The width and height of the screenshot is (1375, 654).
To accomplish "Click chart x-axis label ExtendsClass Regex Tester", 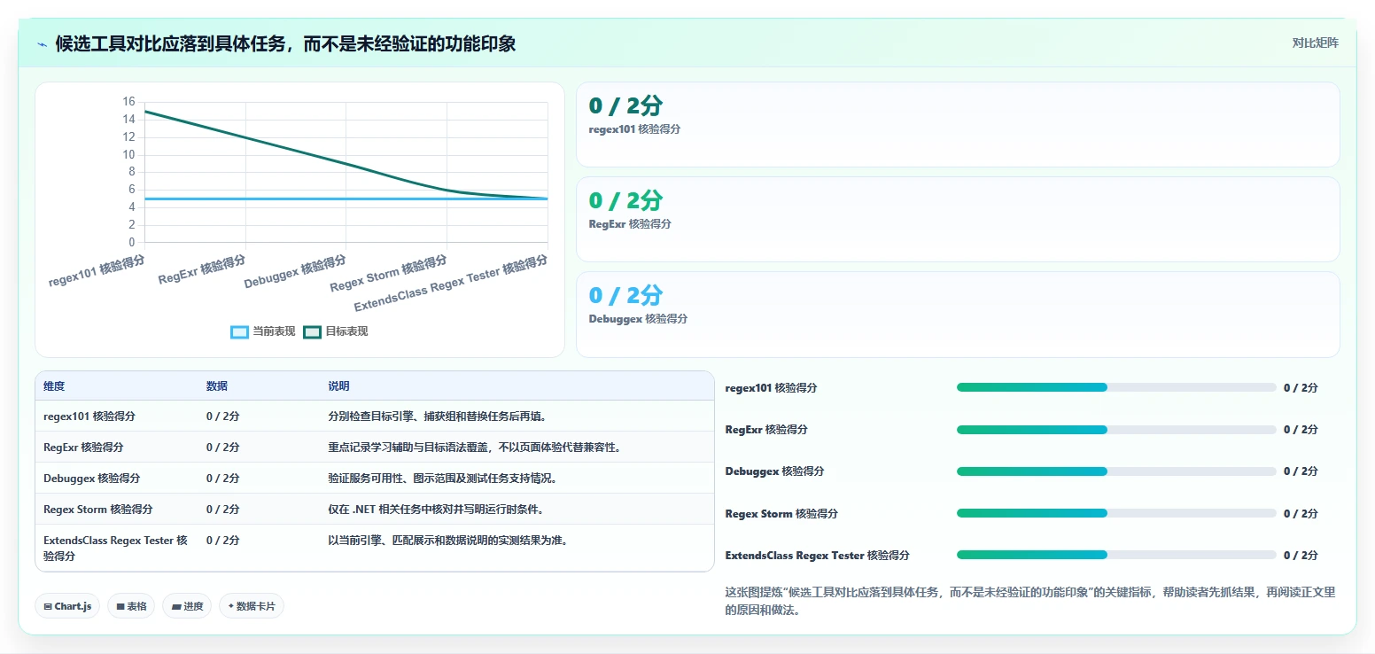I will 450,284.
